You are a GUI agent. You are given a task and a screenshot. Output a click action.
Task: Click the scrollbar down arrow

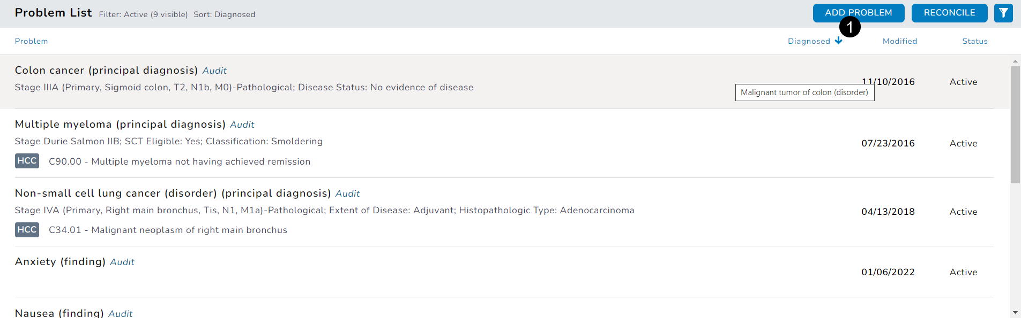click(x=1015, y=312)
